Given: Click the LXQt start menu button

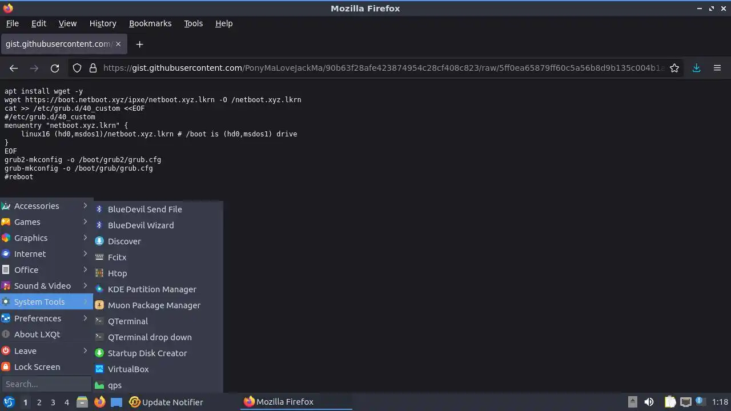Looking at the screenshot, I should 9,402.
